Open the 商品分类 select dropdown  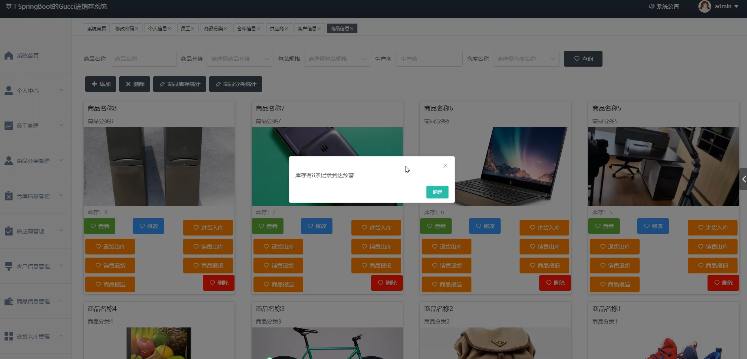pos(240,59)
